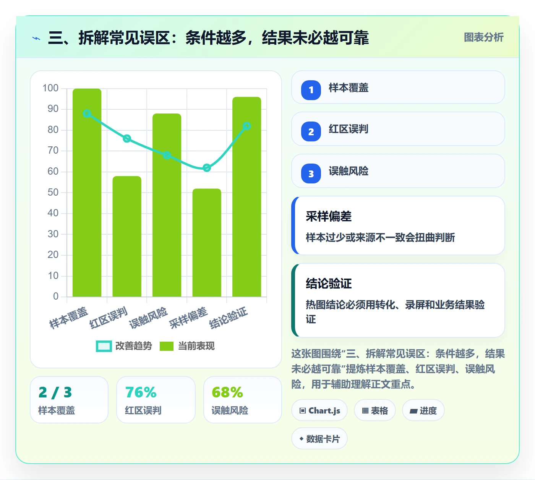Click the lightning bolt icon in header
The image size is (535, 480).
pyautogui.click(x=36, y=38)
